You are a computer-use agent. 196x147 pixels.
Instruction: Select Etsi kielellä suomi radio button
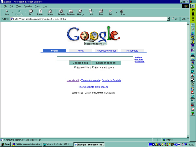tap(93, 67)
